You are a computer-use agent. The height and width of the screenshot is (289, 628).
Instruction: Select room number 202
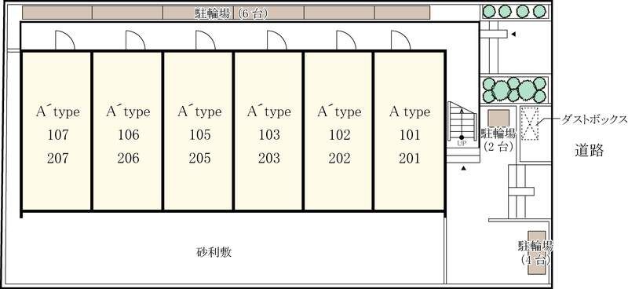[x=340, y=159]
